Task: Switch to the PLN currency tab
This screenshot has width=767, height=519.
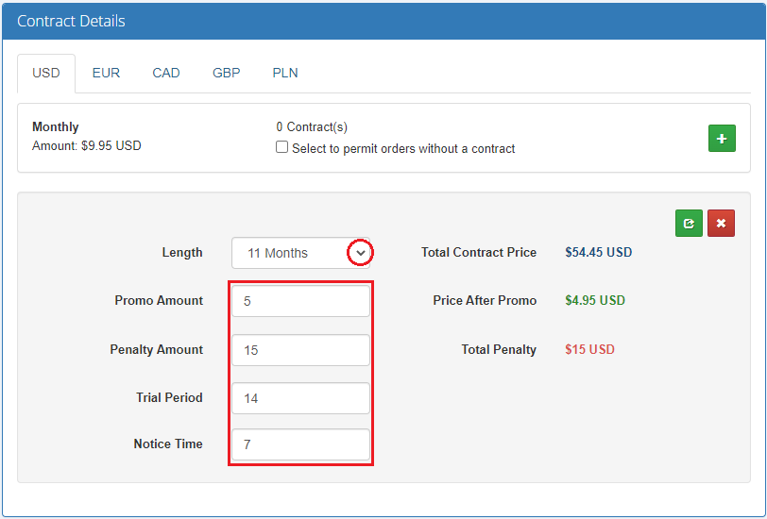Action: click(x=285, y=73)
